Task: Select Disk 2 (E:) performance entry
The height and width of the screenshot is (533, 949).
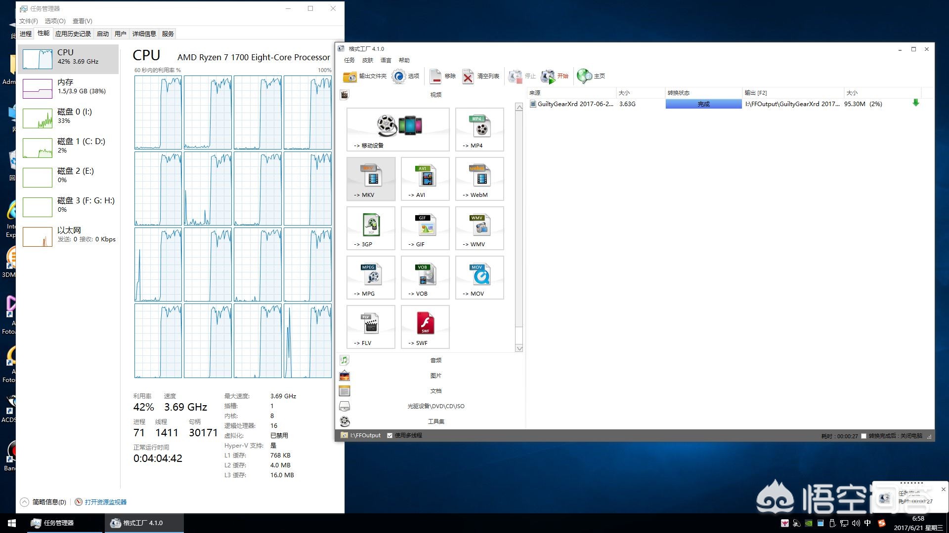Action: [69, 178]
